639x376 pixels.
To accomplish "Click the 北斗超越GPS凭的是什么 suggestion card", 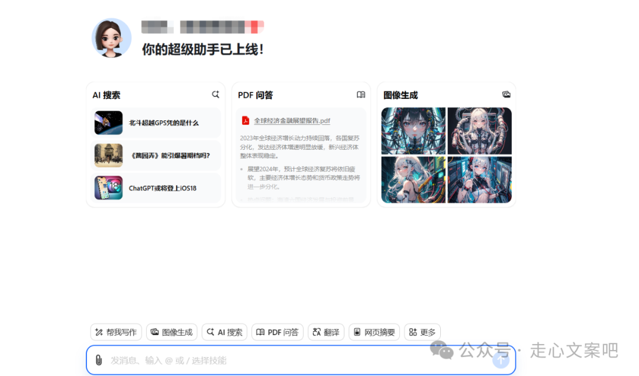I will 155,123.
